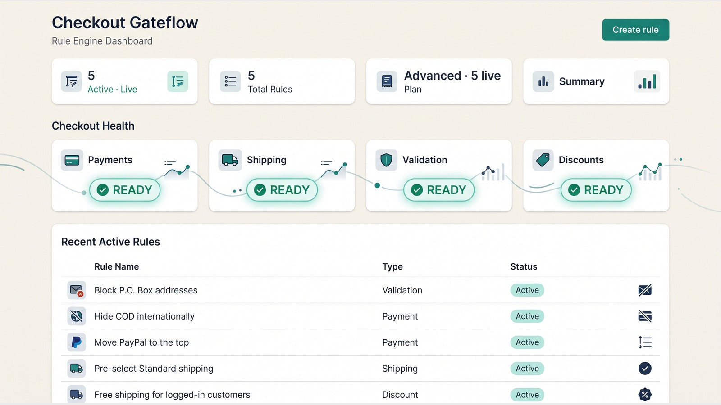Image resolution: width=721 pixels, height=405 pixels.
Task: Click the Validation type cell of Block P.O. Box
Action: (x=402, y=290)
